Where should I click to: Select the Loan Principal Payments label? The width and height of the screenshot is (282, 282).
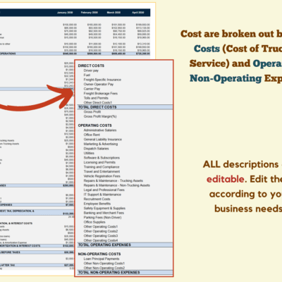click(x=102, y=259)
